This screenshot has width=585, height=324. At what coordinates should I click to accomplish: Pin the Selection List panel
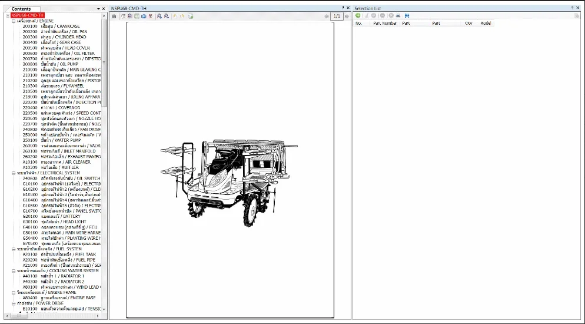pos(572,8)
